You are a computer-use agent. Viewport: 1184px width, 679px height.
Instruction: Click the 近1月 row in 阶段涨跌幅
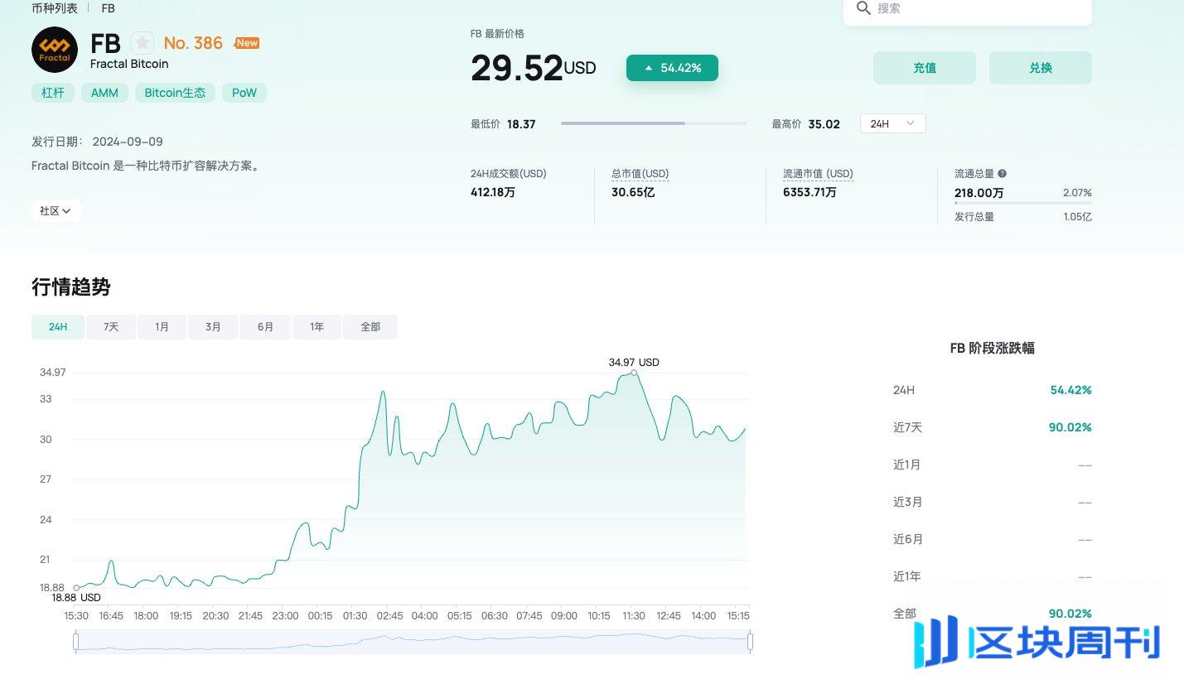[x=992, y=465]
